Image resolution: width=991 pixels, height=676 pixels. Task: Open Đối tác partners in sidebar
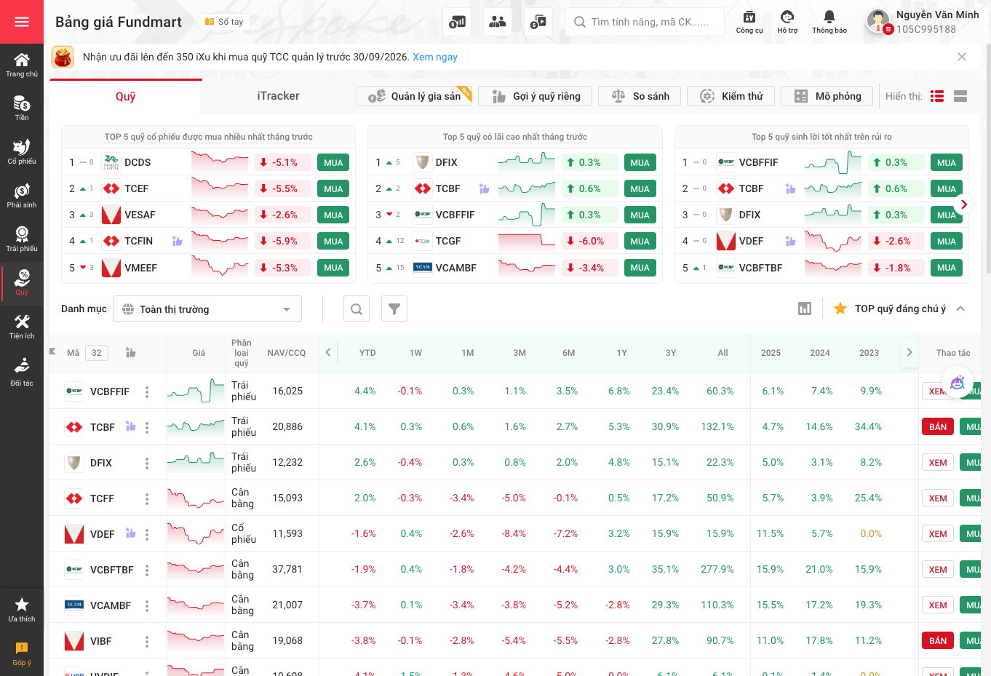pos(22,372)
